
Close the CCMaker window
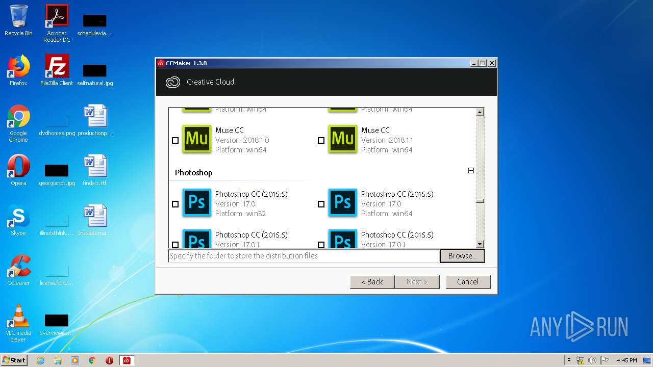click(492, 63)
